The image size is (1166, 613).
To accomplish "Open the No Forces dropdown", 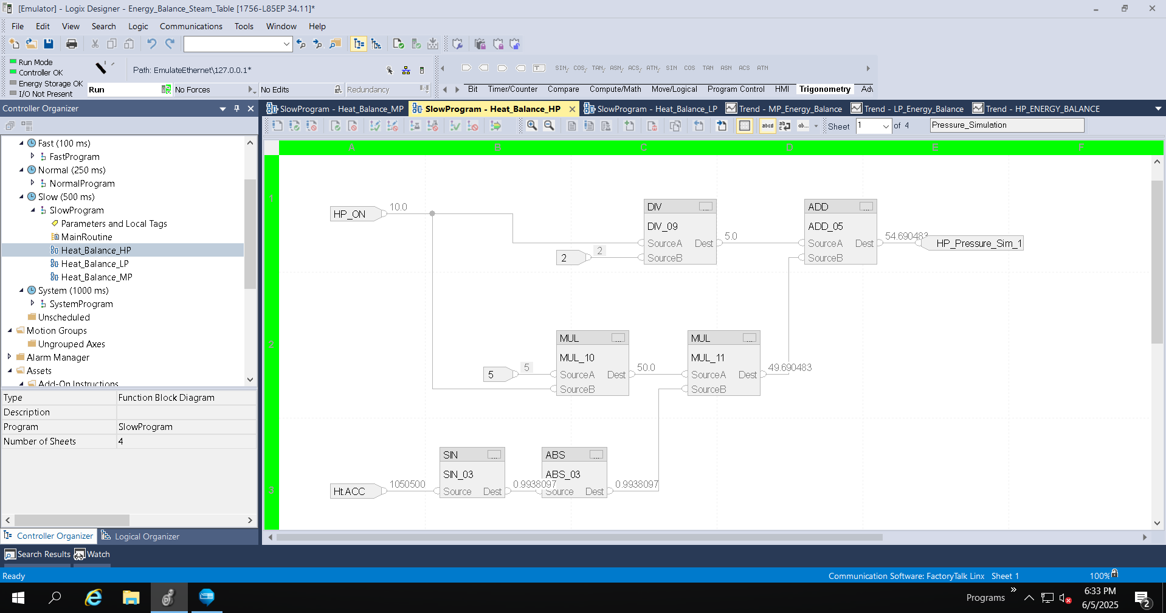I will (251, 89).
